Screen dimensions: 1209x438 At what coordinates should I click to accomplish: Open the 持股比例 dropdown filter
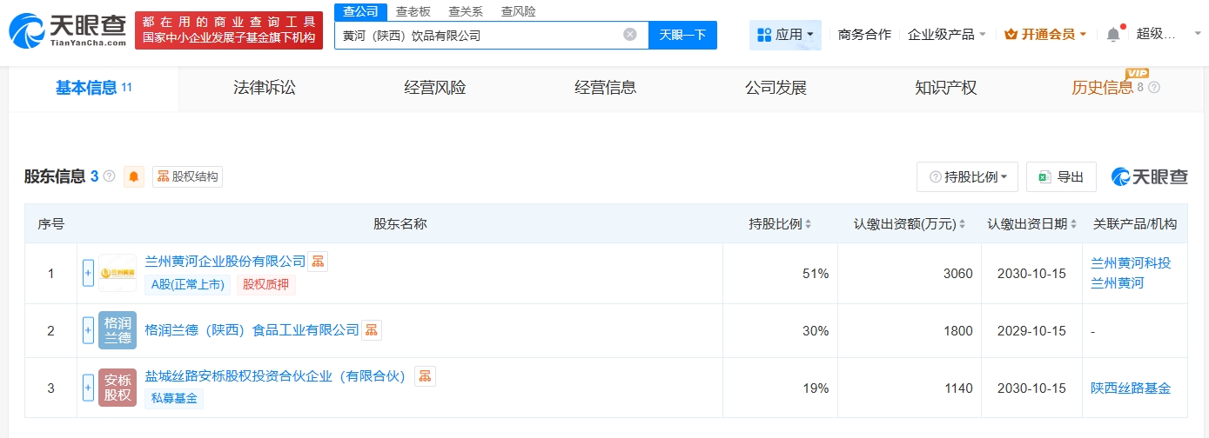coord(967,177)
